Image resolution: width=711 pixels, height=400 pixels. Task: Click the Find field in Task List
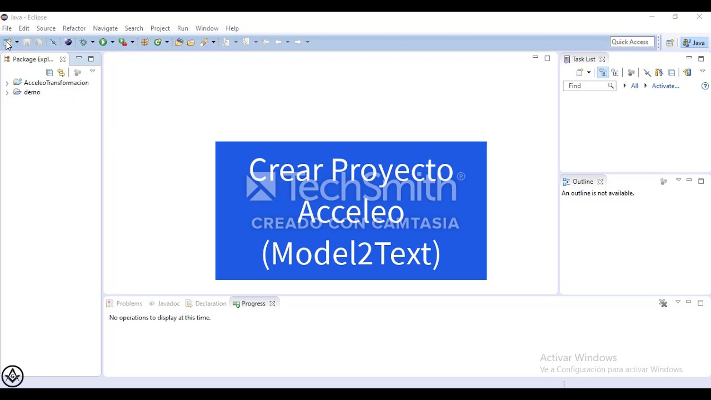[589, 86]
